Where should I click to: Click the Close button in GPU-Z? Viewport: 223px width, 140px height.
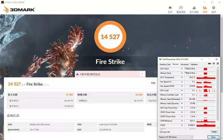[213, 137]
